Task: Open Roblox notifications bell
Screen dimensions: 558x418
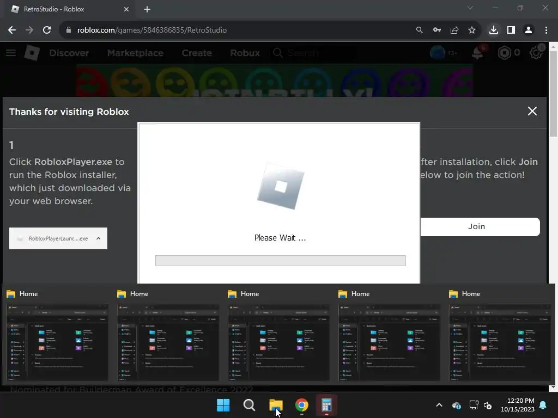Action: (478, 53)
